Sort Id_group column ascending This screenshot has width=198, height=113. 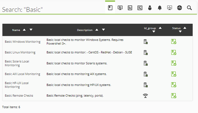click(160, 28)
